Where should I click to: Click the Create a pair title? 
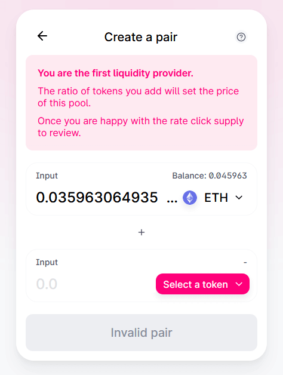(141, 37)
